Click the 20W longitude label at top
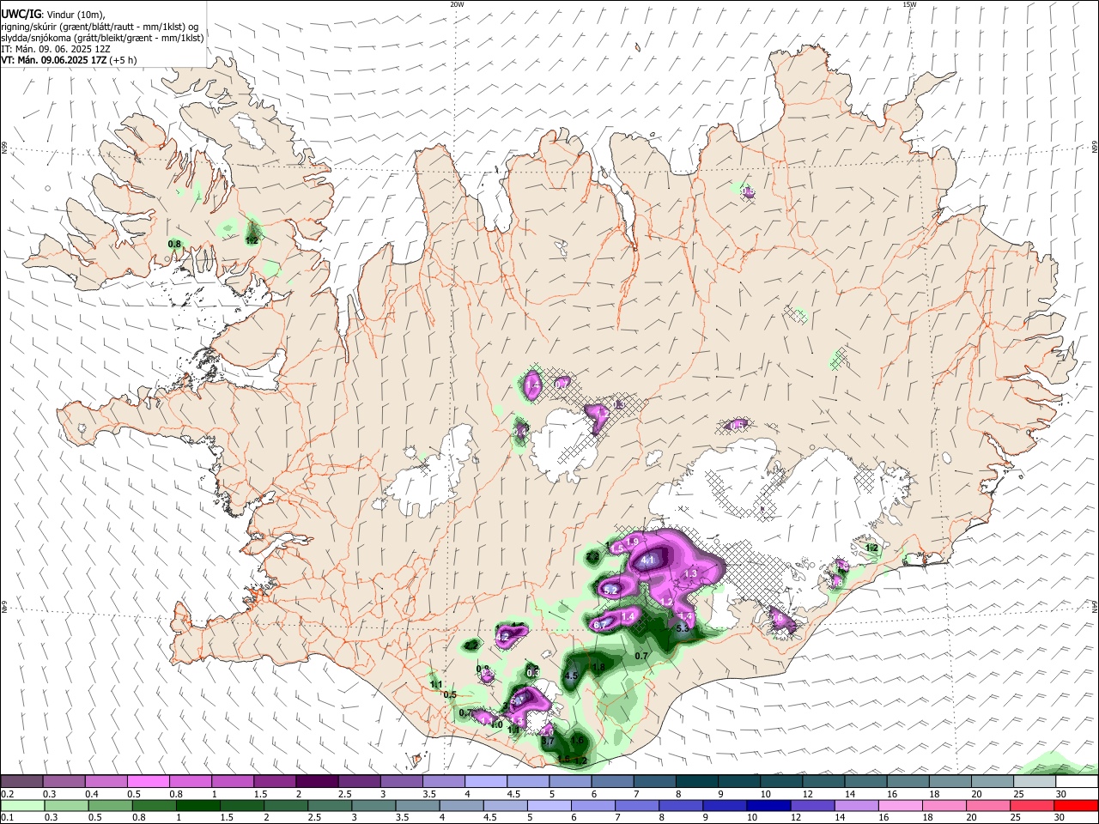Image resolution: width=1099 pixels, height=824 pixels. [x=457, y=4]
